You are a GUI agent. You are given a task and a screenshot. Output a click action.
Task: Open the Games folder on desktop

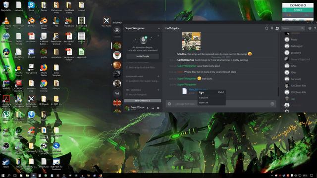point(44,6)
